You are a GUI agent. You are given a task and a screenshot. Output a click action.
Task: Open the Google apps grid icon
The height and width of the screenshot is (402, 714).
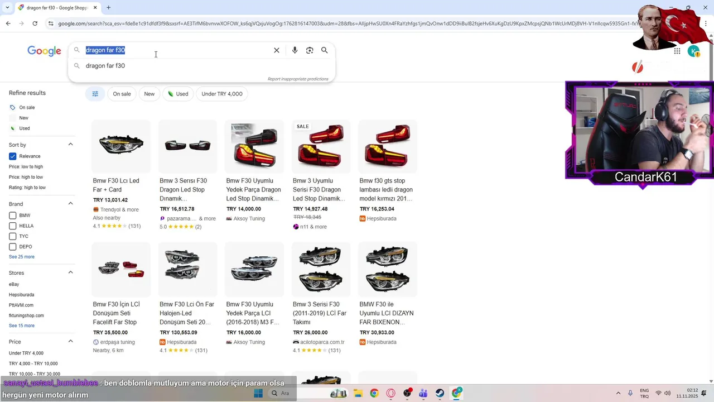[677, 51]
